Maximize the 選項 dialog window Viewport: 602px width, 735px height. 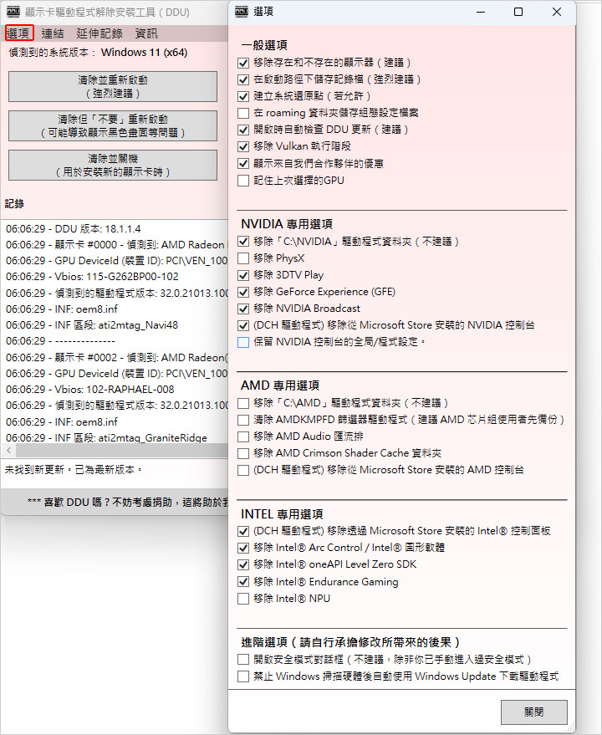pyautogui.click(x=518, y=12)
